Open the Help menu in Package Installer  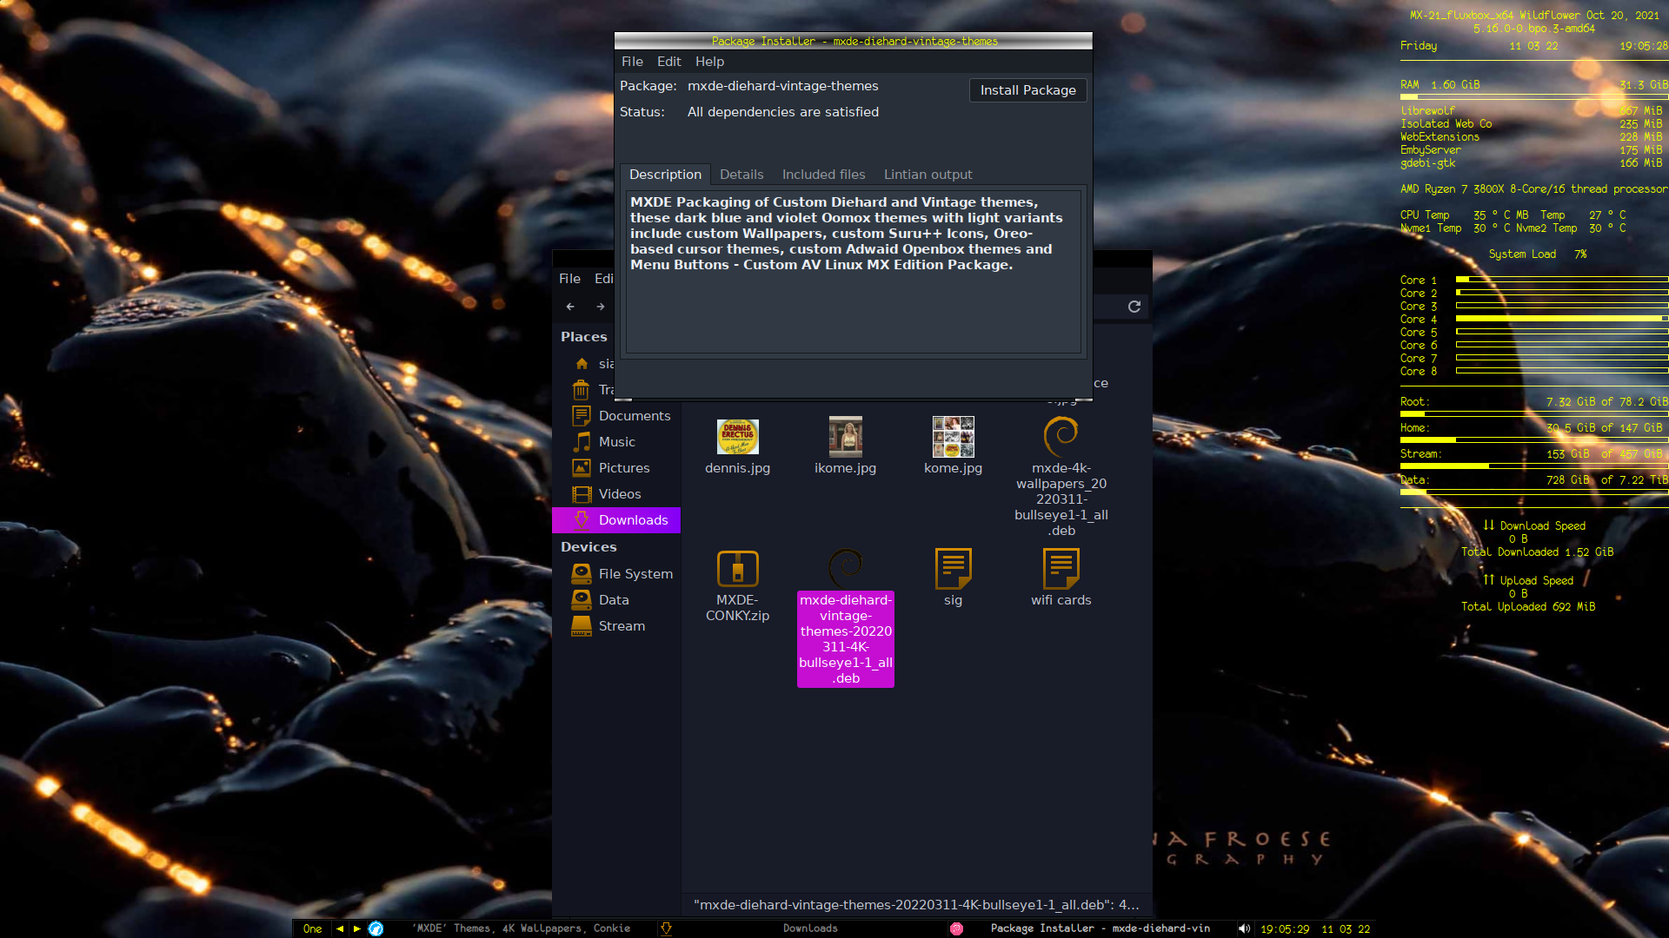pyautogui.click(x=709, y=62)
